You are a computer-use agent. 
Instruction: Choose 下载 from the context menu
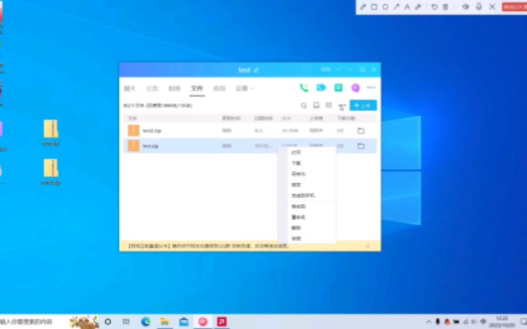[296, 163]
